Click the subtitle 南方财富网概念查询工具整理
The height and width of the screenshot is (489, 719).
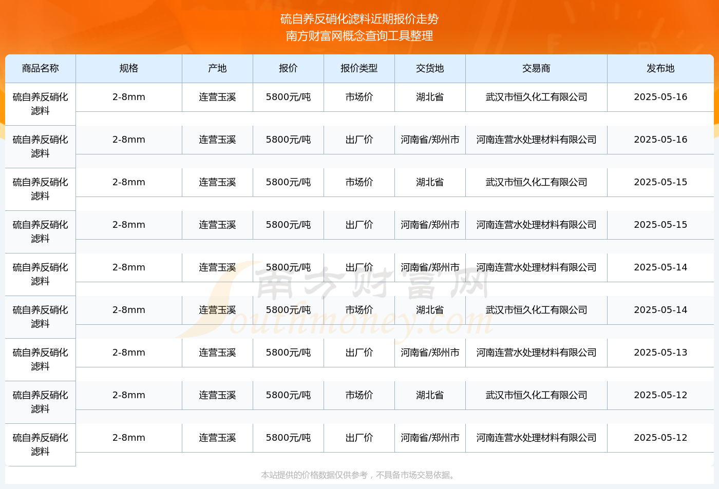[359, 36]
